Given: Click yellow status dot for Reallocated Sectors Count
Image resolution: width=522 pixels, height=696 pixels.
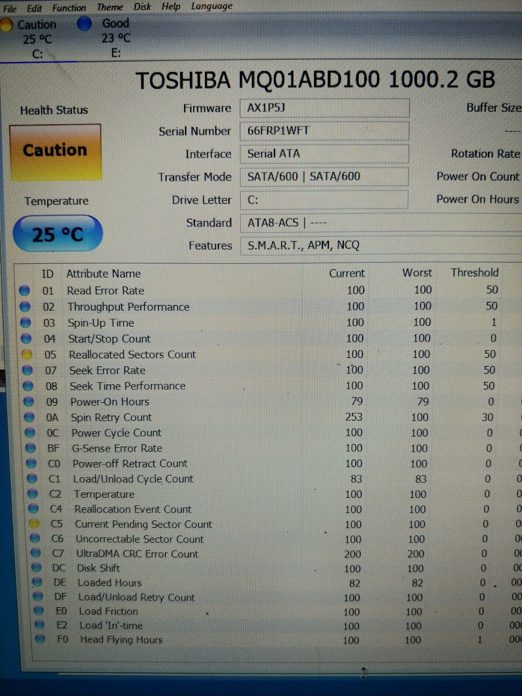Looking at the screenshot, I should click(x=27, y=354).
